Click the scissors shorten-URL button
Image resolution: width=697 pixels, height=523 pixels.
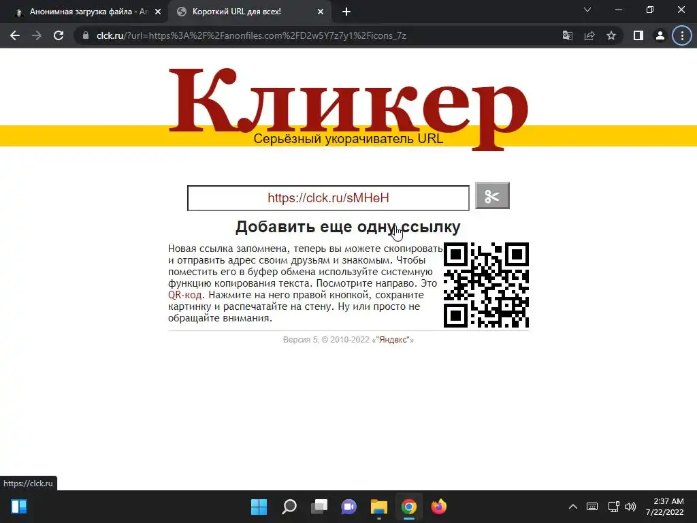click(x=492, y=195)
